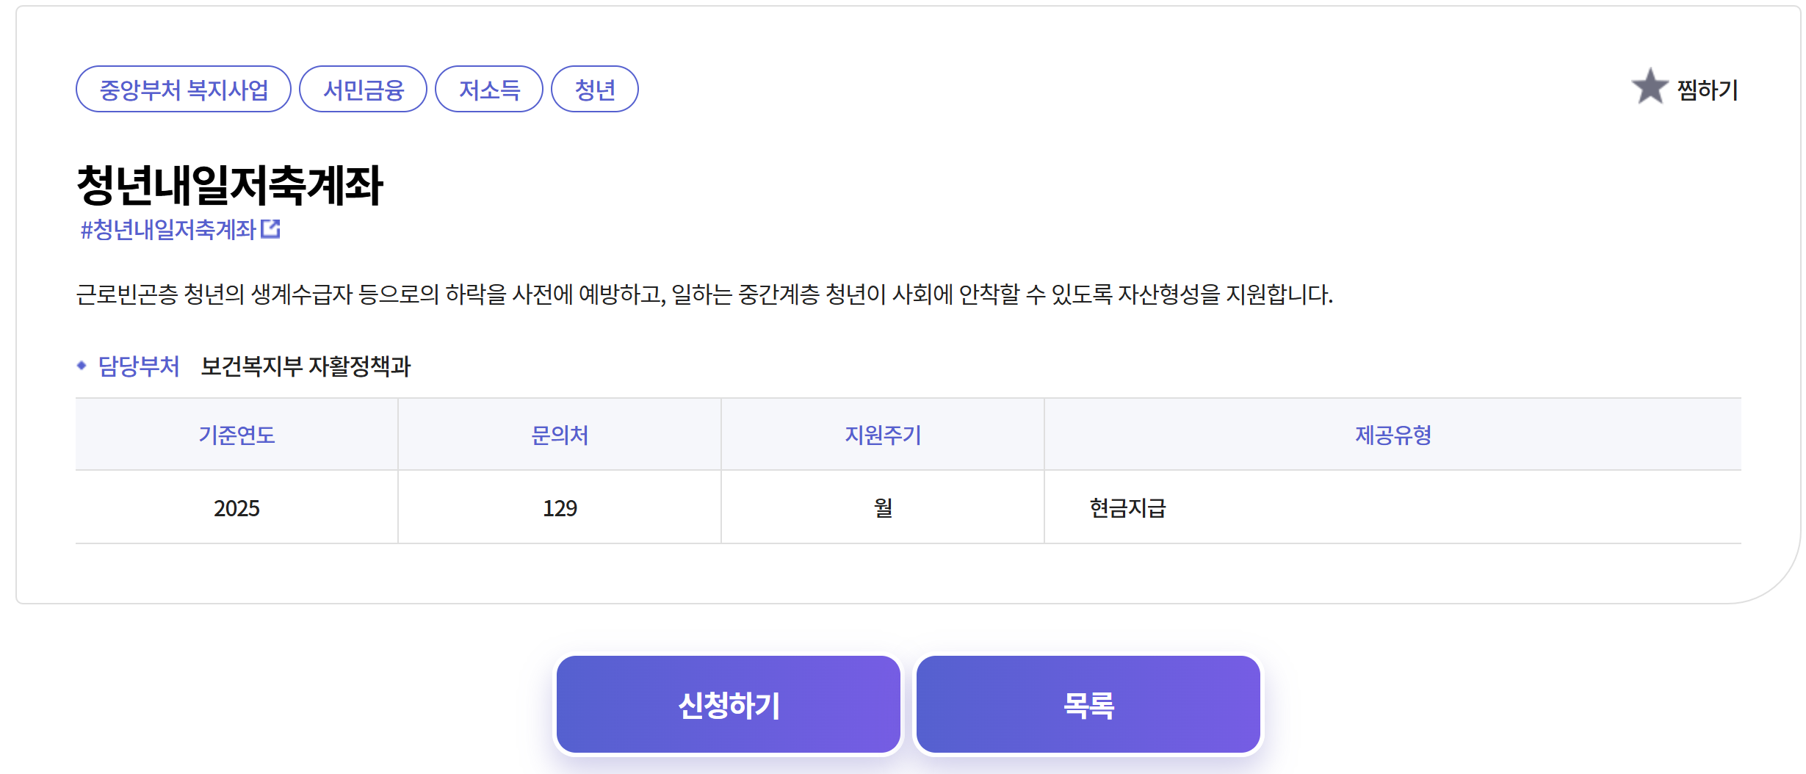Click the 청년 tag chip

[x=596, y=88]
